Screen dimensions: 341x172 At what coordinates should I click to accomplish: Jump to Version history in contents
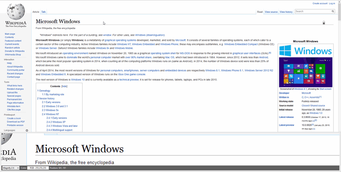pos(46,98)
